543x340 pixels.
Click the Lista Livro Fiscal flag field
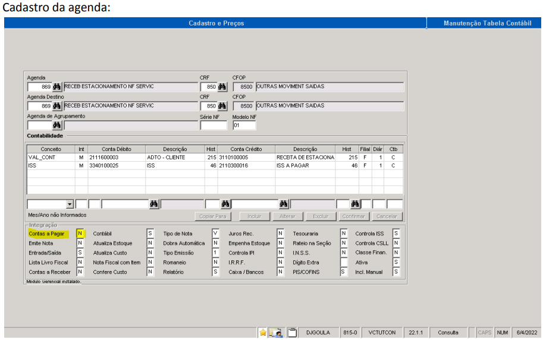point(80,262)
